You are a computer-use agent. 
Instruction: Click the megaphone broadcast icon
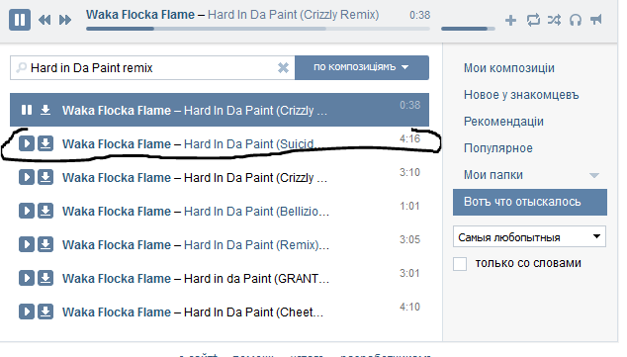point(595,20)
